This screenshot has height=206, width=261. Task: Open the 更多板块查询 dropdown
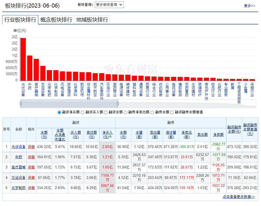pyautogui.click(x=109, y=5)
